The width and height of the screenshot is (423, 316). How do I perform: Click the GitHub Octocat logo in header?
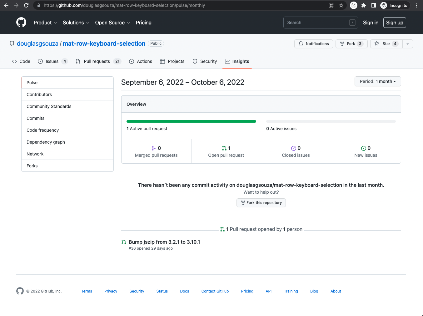(x=21, y=23)
